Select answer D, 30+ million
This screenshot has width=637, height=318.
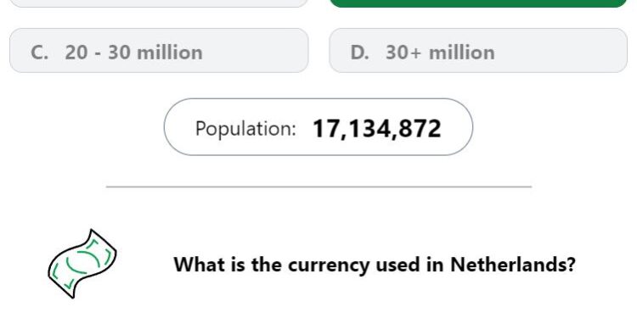click(478, 51)
